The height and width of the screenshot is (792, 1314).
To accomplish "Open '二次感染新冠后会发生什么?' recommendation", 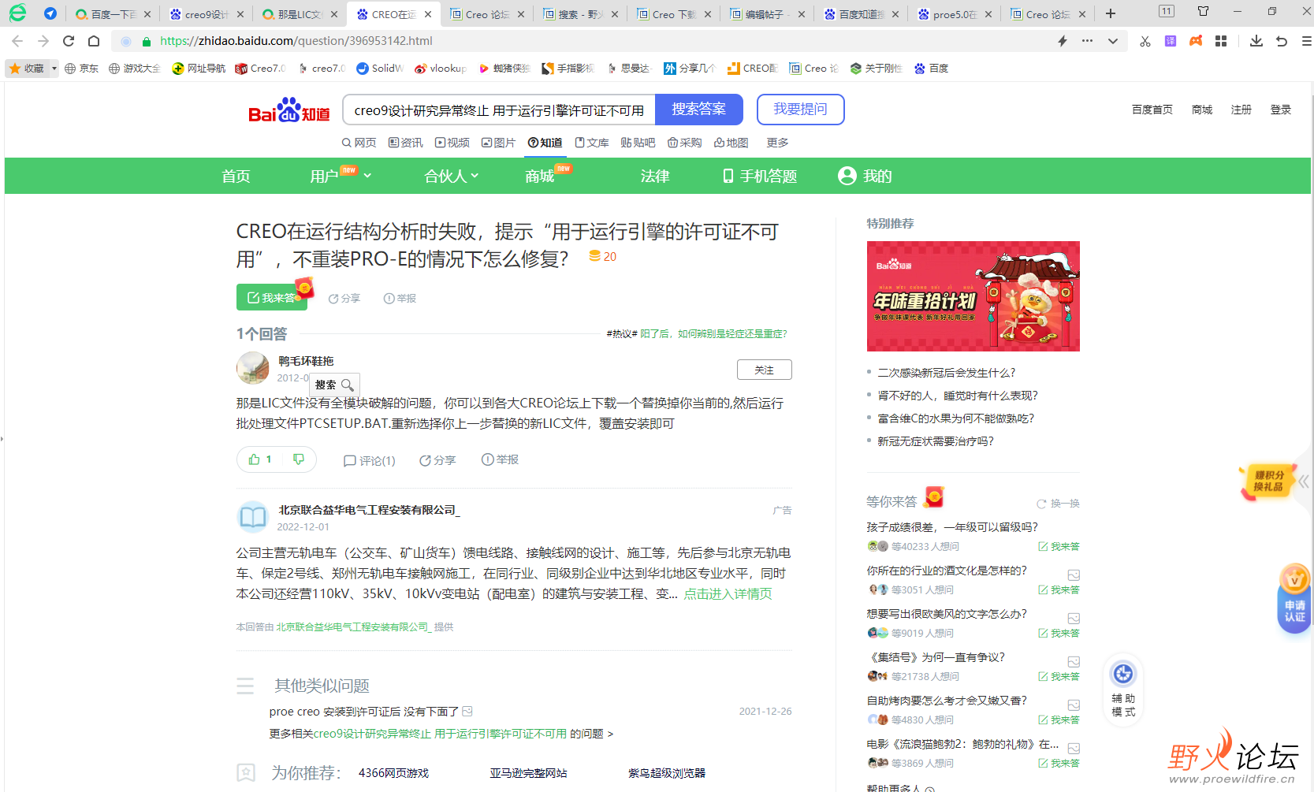I will 947,373.
